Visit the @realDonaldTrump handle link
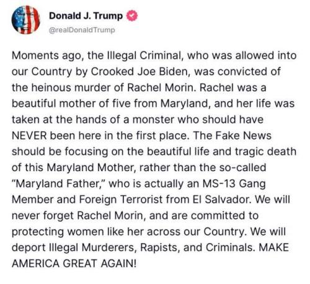Viewport: 310px width, 284px height. pos(82,30)
